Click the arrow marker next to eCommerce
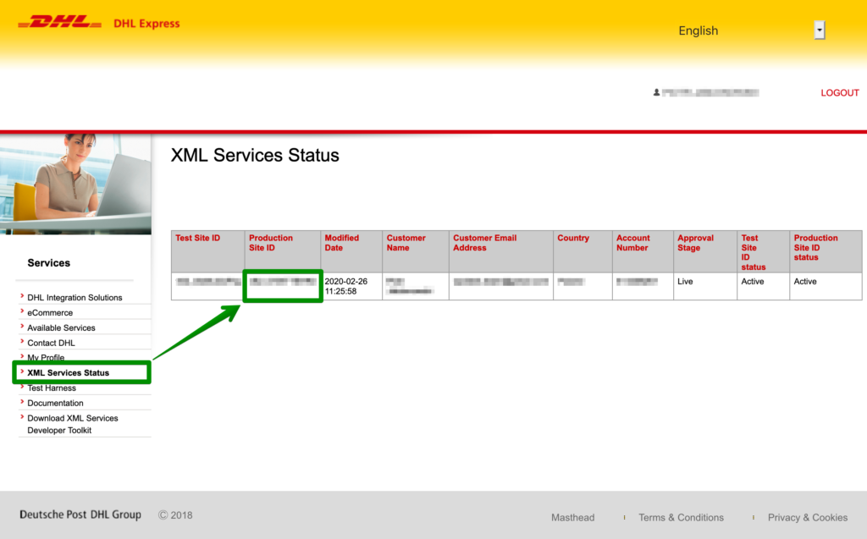The image size is (867, 539). pyautogui.click(x=20, y=312)
